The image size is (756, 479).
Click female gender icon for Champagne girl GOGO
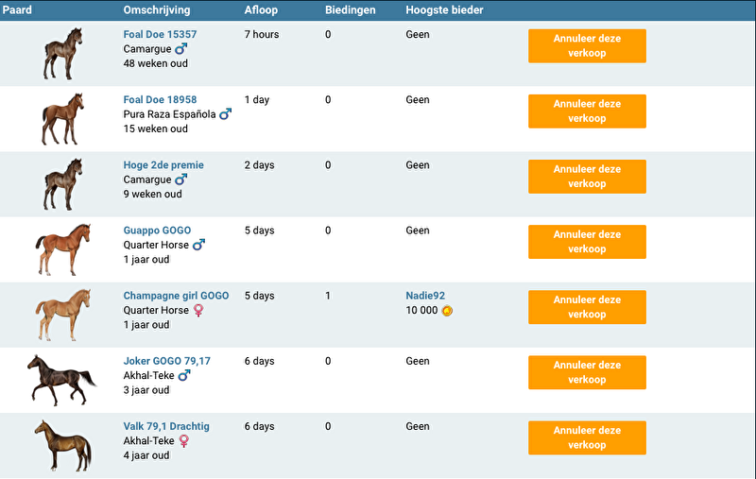198,310
